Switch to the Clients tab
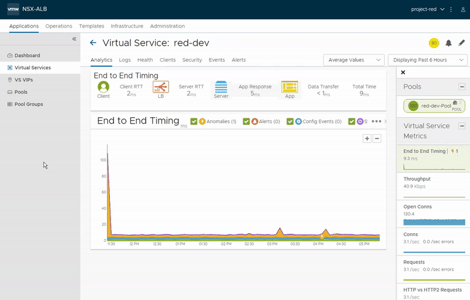 [167, 60]
